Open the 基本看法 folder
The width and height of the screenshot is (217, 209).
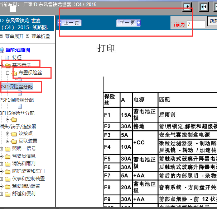[x=21, y=65]
